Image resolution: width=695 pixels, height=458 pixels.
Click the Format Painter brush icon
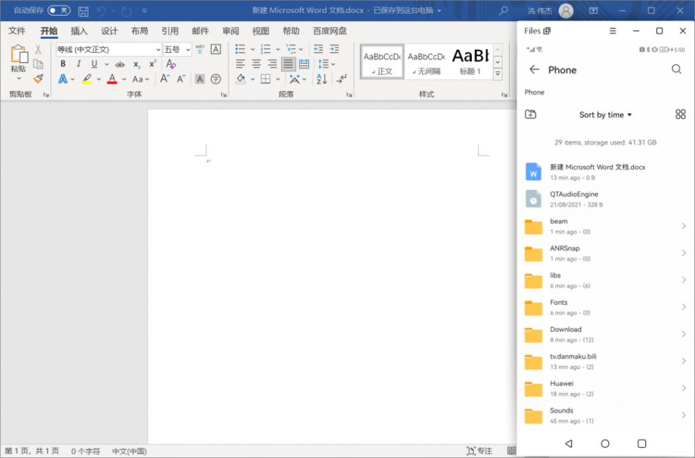[x=38, y=79]
